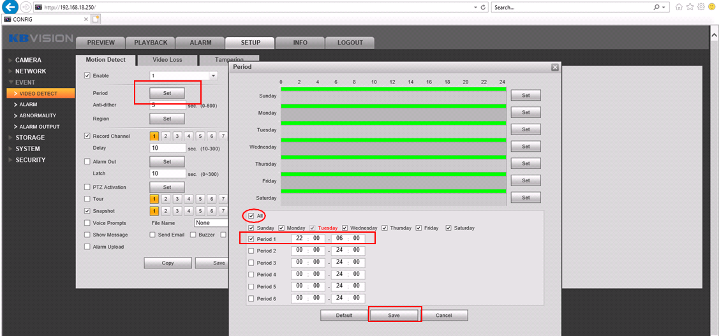Collapse the EVENT sidebar section
Image resolution: width=719 pixels, height=336 pixels.
pos(25,82)
